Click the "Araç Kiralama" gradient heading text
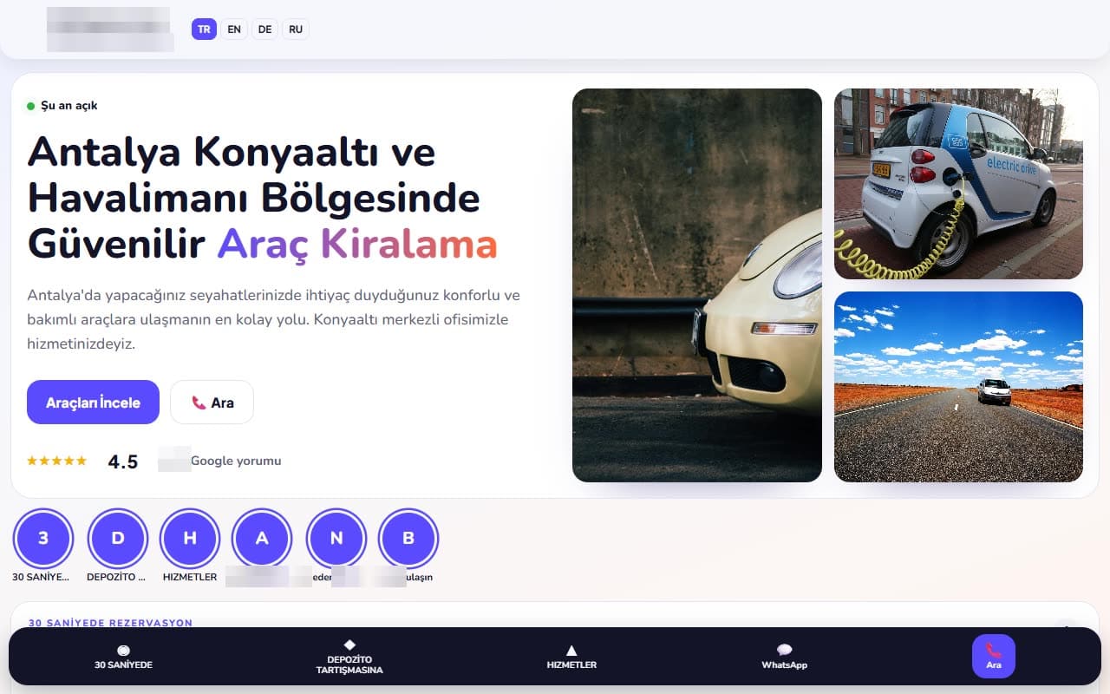1110x694 pixels. pos(357,244)
